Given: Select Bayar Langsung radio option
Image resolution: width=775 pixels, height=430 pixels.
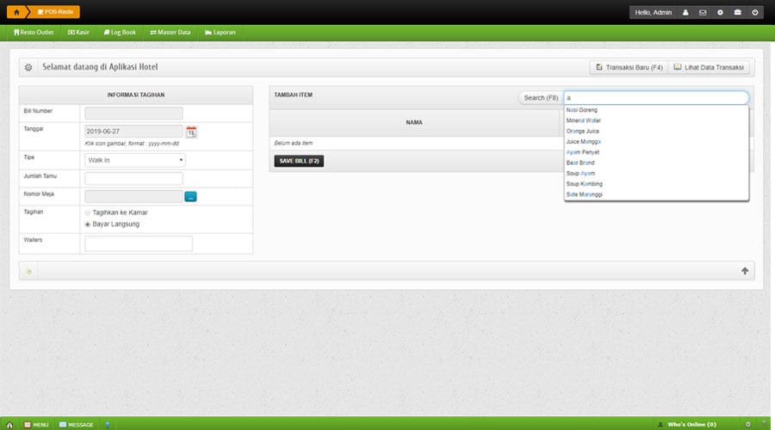Looking at the screenshot, I should tap(88, 224).
